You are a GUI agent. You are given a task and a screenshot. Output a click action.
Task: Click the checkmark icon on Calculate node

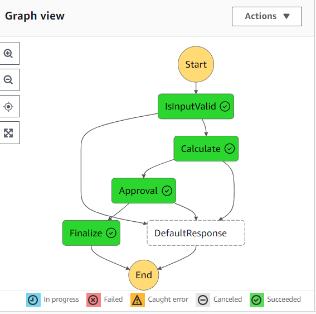pyautogui.click(x=230, y=149)
